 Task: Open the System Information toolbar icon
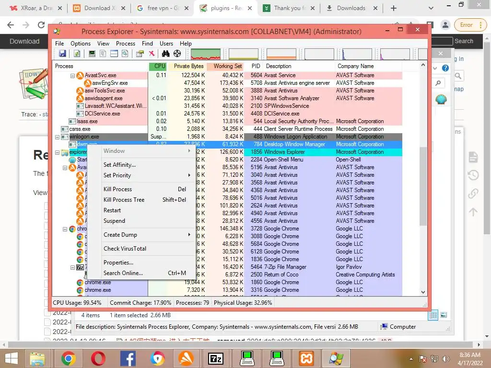pyautogui.click(x=92, y=54)
